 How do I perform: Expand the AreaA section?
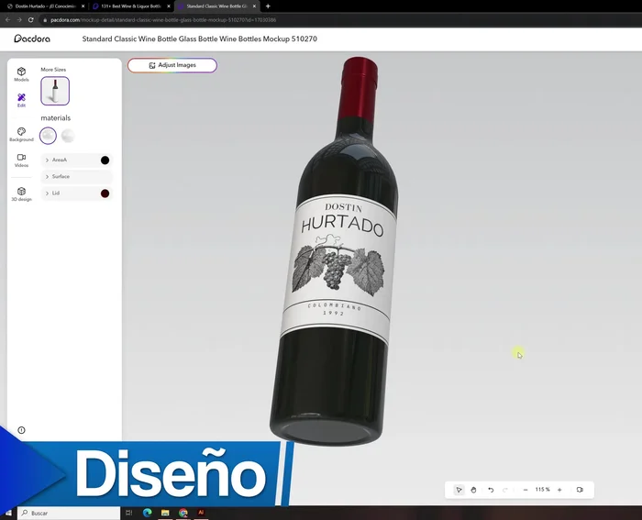[76, 160]
